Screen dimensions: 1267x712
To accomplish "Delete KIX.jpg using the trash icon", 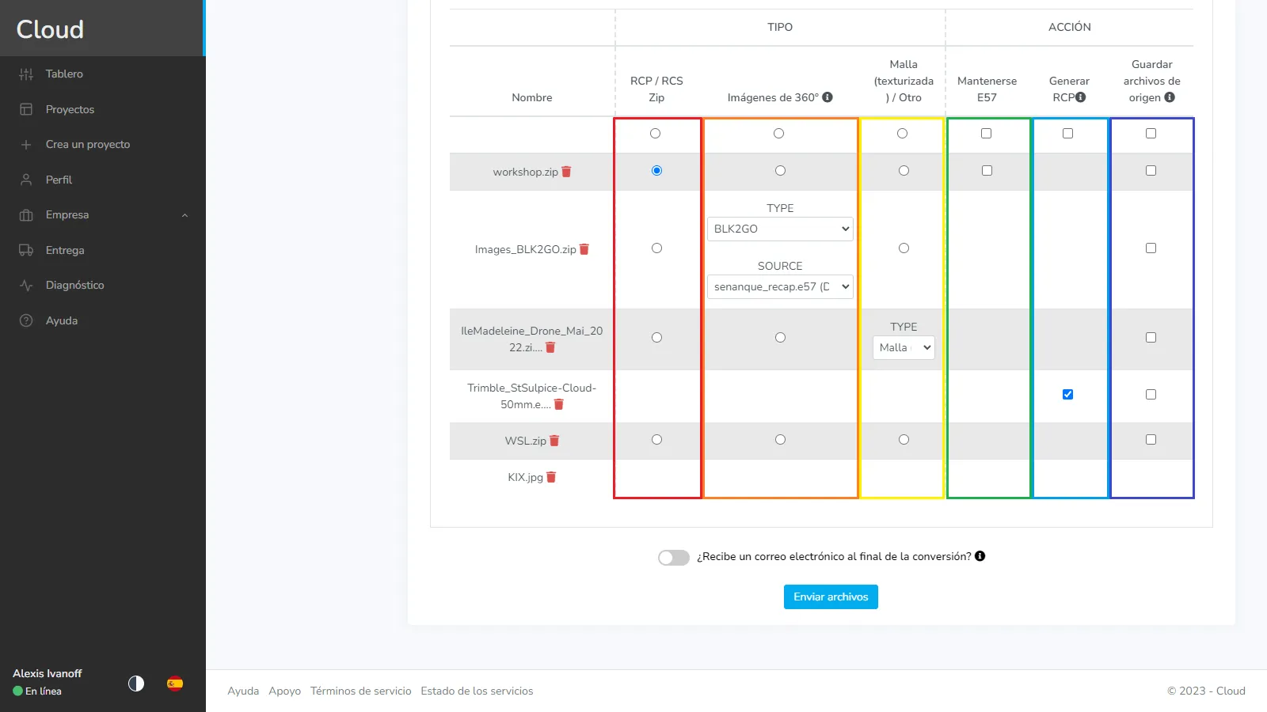I will 551,477.
